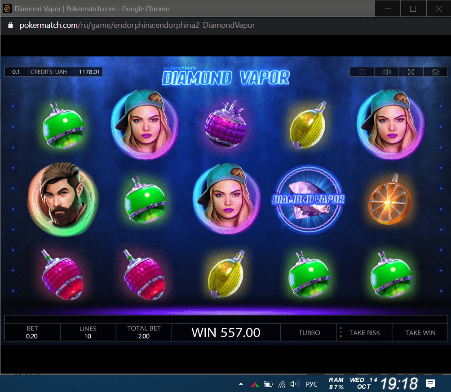
Task: Click the orange slice symbol
Action: 390,199
